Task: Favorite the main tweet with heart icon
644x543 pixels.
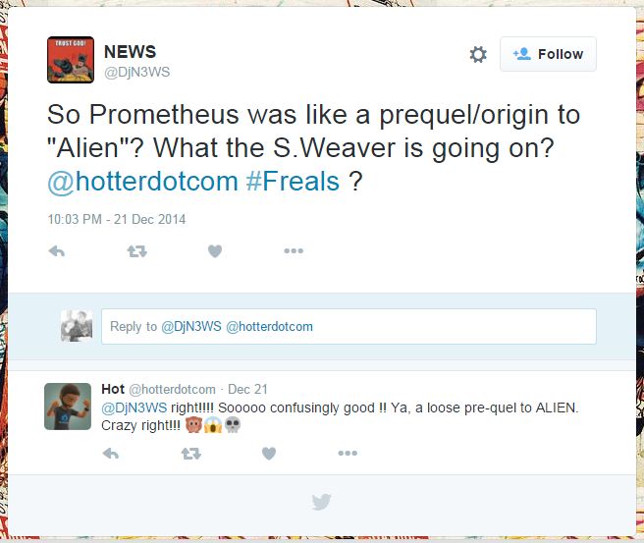Action: 215,251
